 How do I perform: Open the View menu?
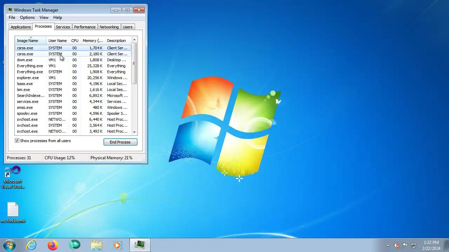(x=44, y=17)
